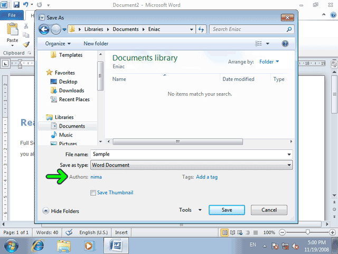Click the Zoom Out minus button
338x254 pixels.
pyautogui.click(x=282, y=233)
